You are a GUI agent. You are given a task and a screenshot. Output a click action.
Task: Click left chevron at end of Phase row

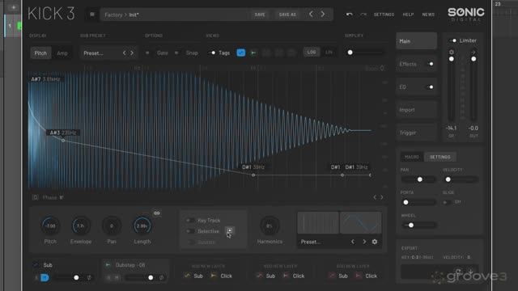pyautogui.click(x=375, y=197)
